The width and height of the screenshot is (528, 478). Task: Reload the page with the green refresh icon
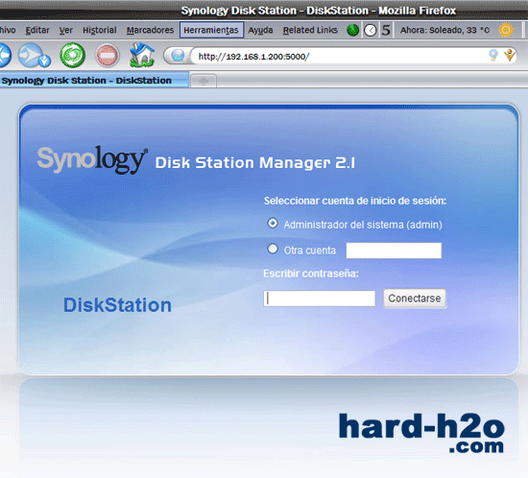click(x=72, y=56)
